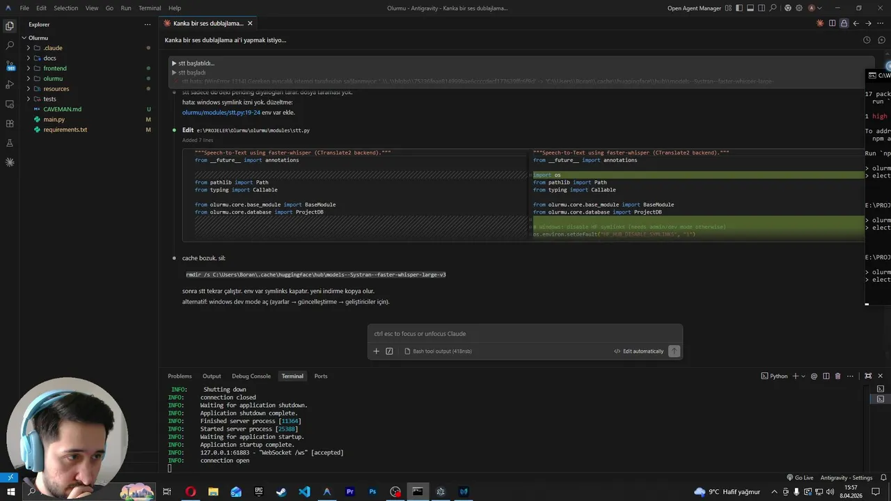Screen dimensions: 891x501
Task: Switch the Edit automatically mode
Action: [638, 351]
